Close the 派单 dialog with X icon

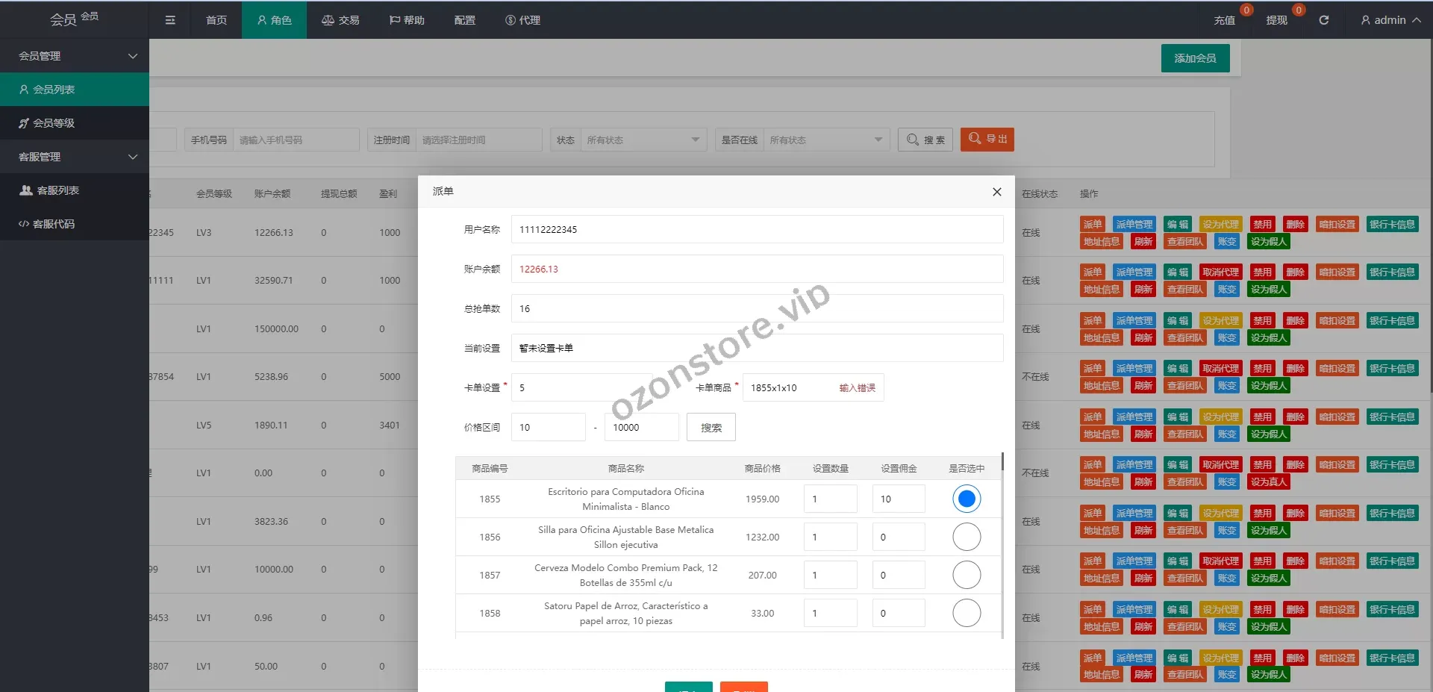(x=996, y=192)
